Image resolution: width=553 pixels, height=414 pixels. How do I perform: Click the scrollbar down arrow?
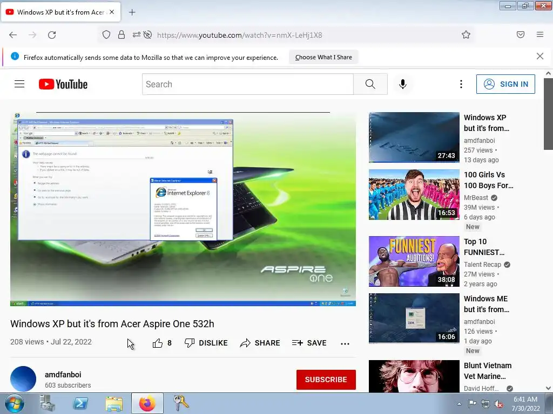pos(548,388)
